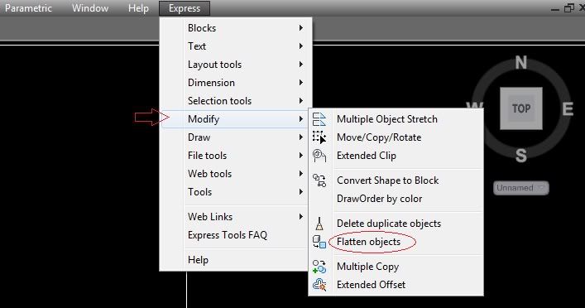This screenshot has height=308, width=585.
Task: Expand the Selection tools submenu
Action: click(236, 101)
